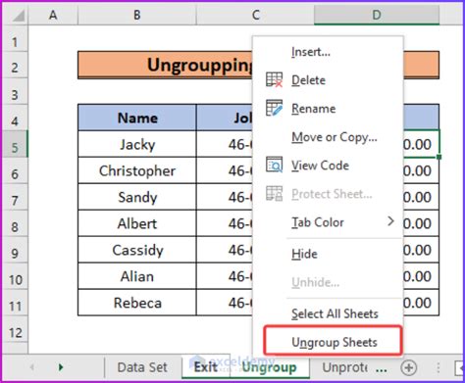465x383 pixels.
Task: Select column A header
Action: [53, 15]
